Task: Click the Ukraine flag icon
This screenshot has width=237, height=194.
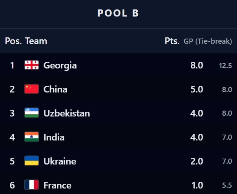Action: coord(31,161)
